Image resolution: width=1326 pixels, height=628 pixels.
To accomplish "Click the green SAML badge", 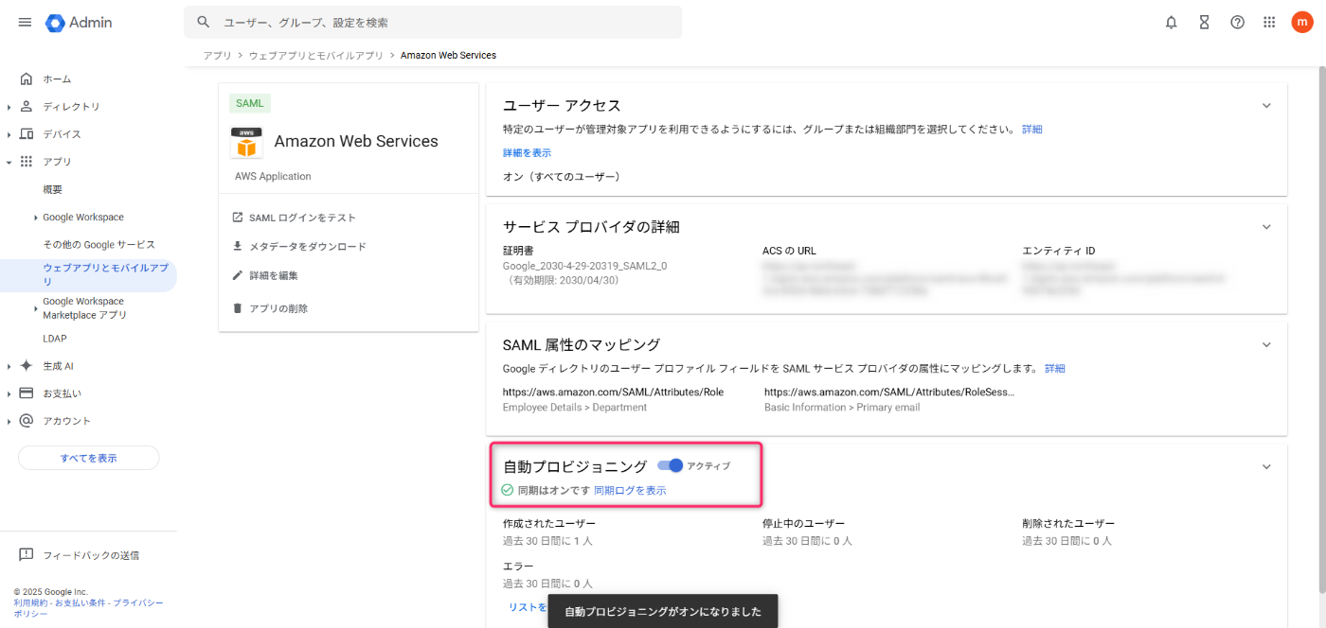I will tap(250, 103).
